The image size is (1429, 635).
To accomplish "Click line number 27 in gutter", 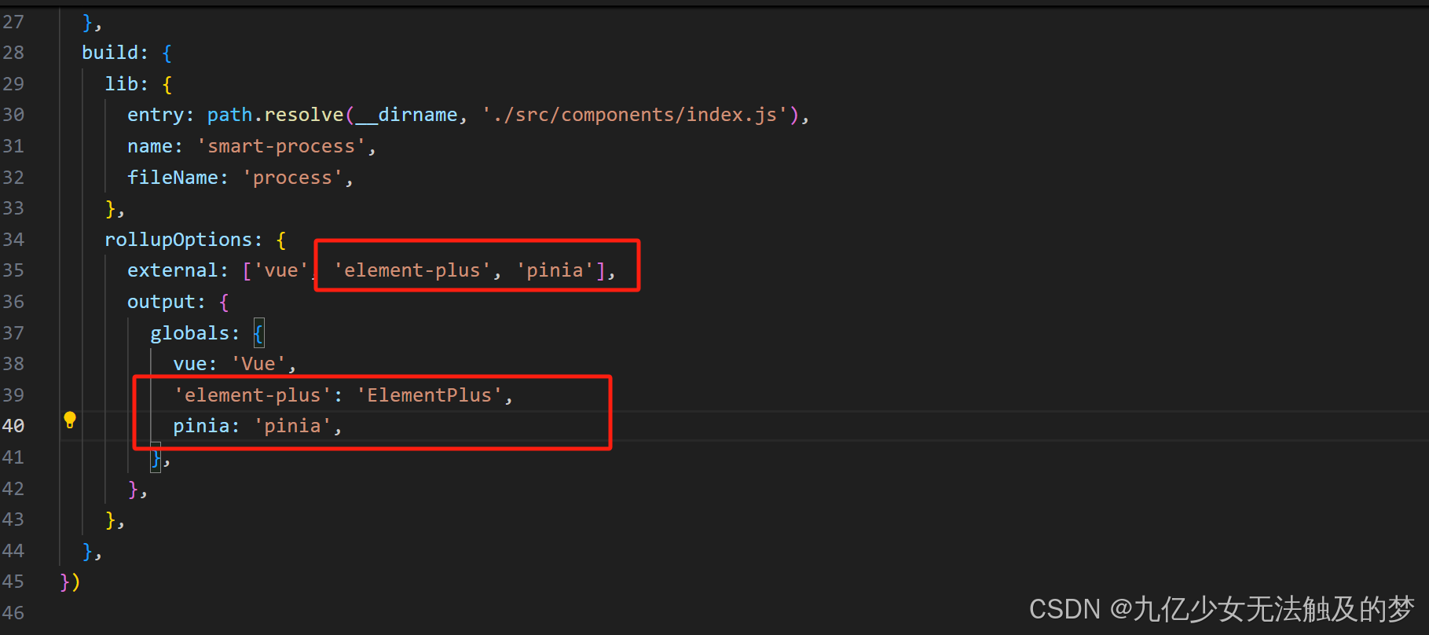I will click(x=13, y=22).
